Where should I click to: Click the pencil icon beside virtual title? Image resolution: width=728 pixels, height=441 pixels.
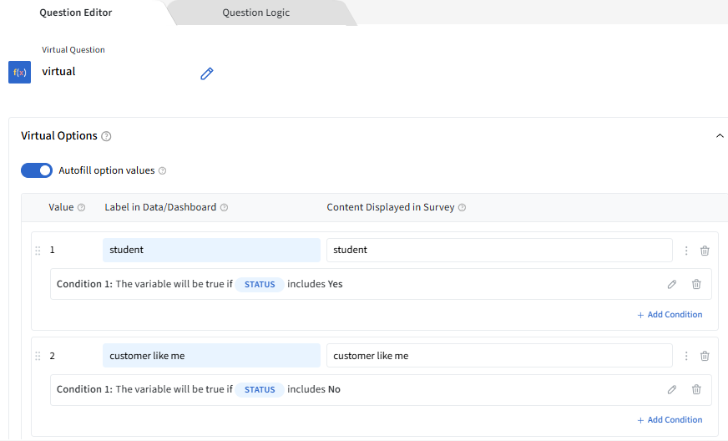pos(207,73)
